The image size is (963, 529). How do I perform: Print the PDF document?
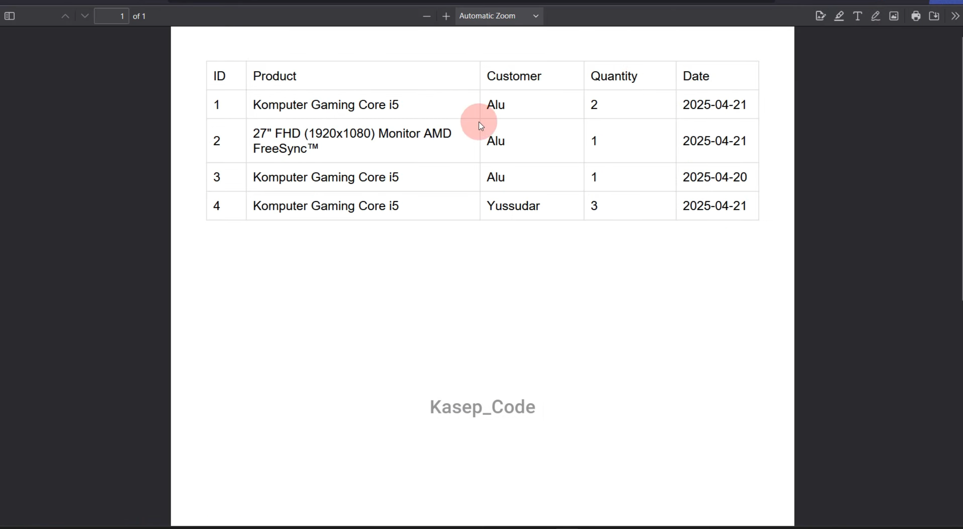916,16
